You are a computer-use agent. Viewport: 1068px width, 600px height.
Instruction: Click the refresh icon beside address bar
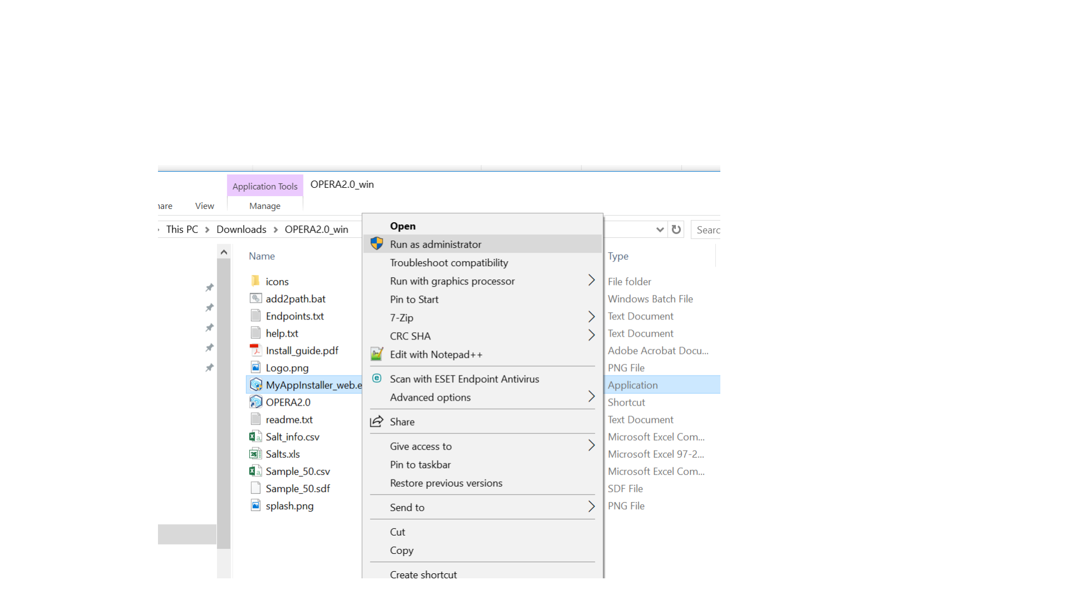tap(676, 229)
